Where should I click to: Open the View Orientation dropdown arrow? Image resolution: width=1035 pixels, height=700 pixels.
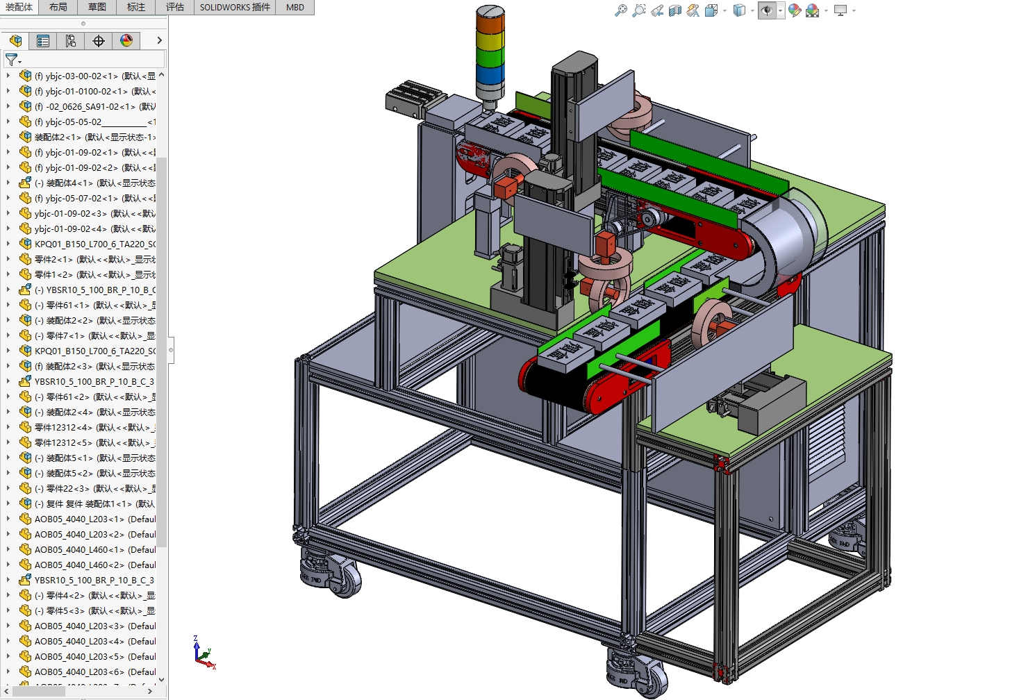coord(724,10)
